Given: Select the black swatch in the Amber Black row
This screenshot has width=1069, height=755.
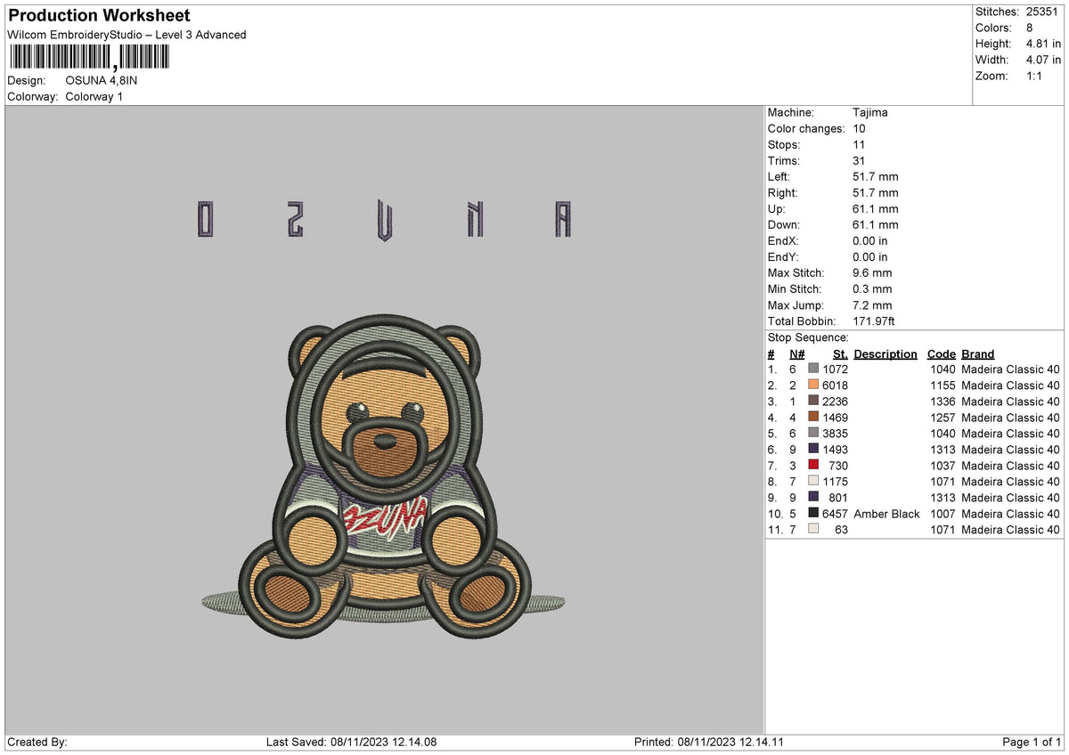Looking at the screenshot, I should pyautogui.click(x=812, y=514).
